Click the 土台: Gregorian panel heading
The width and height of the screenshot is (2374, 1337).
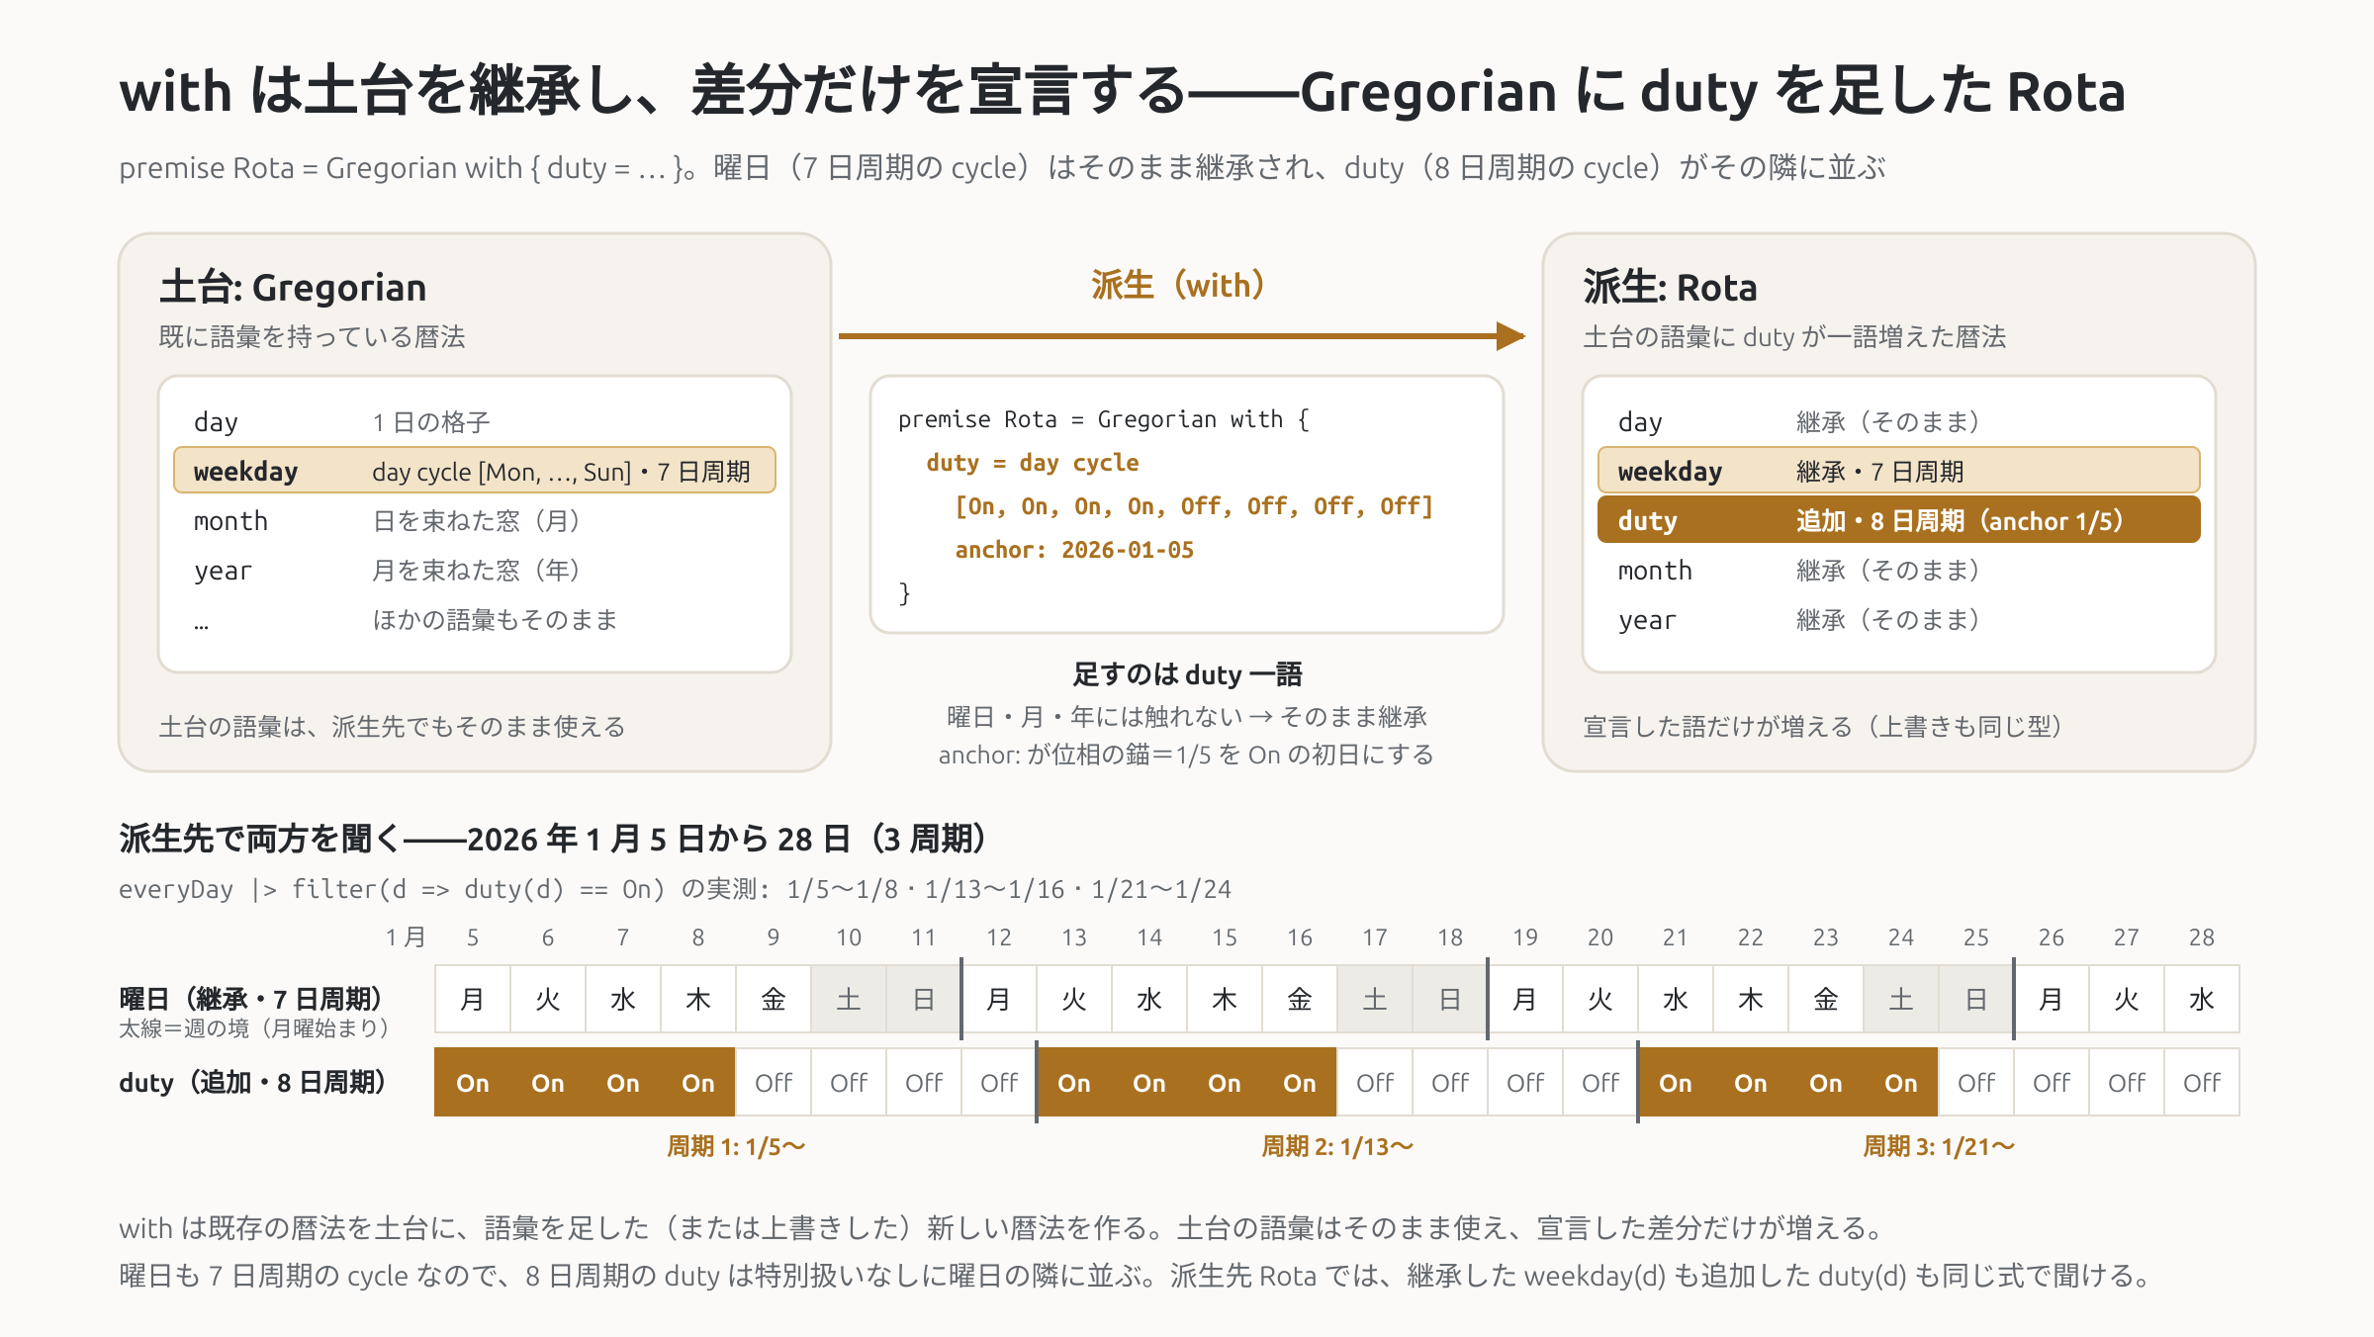coord(293,288)
